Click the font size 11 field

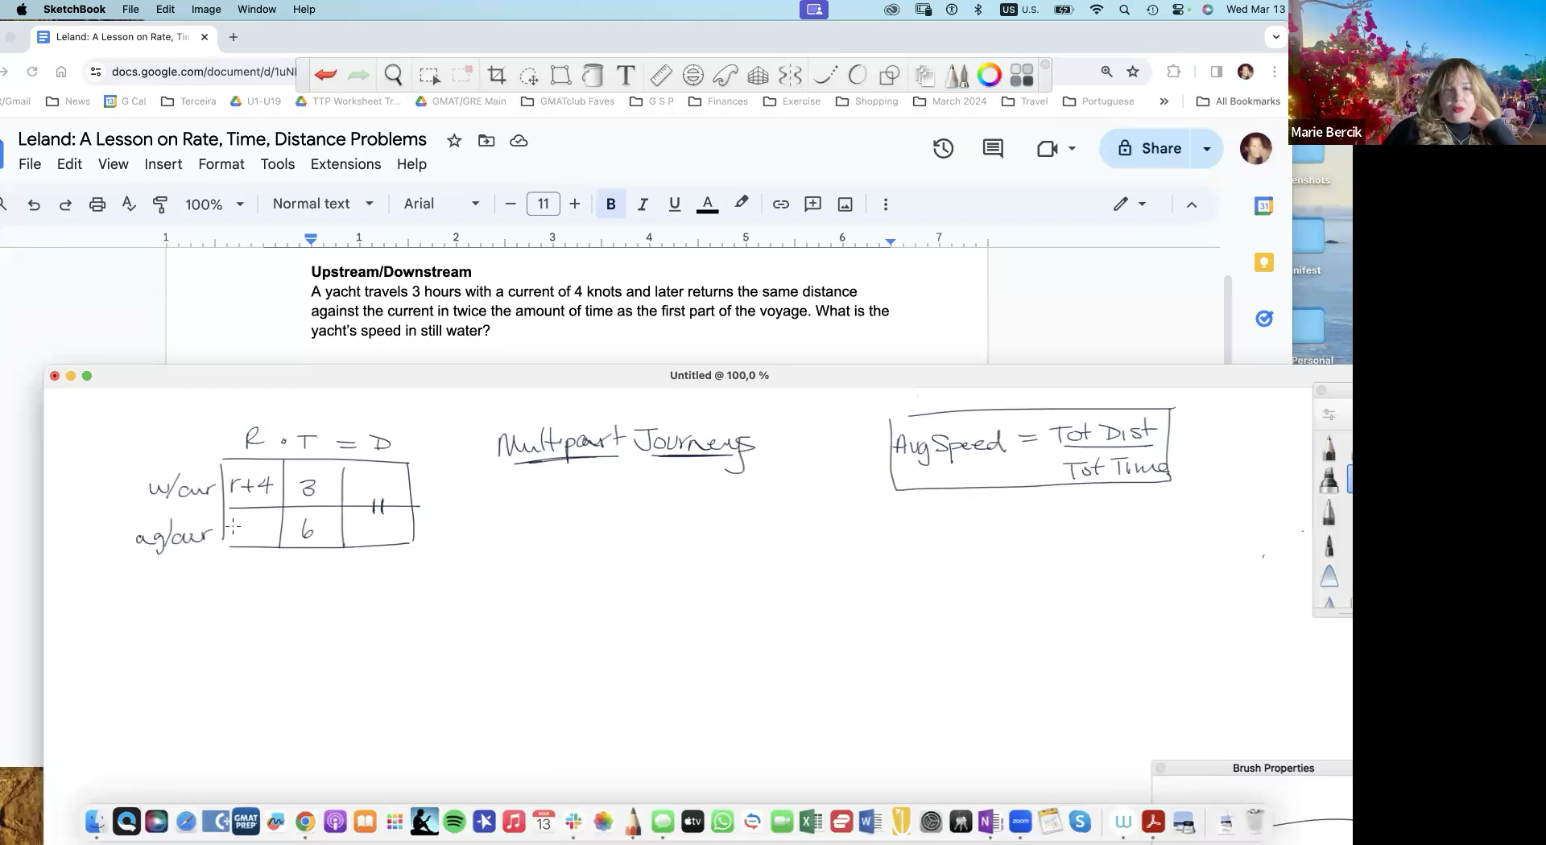click(x=543, y=204)
